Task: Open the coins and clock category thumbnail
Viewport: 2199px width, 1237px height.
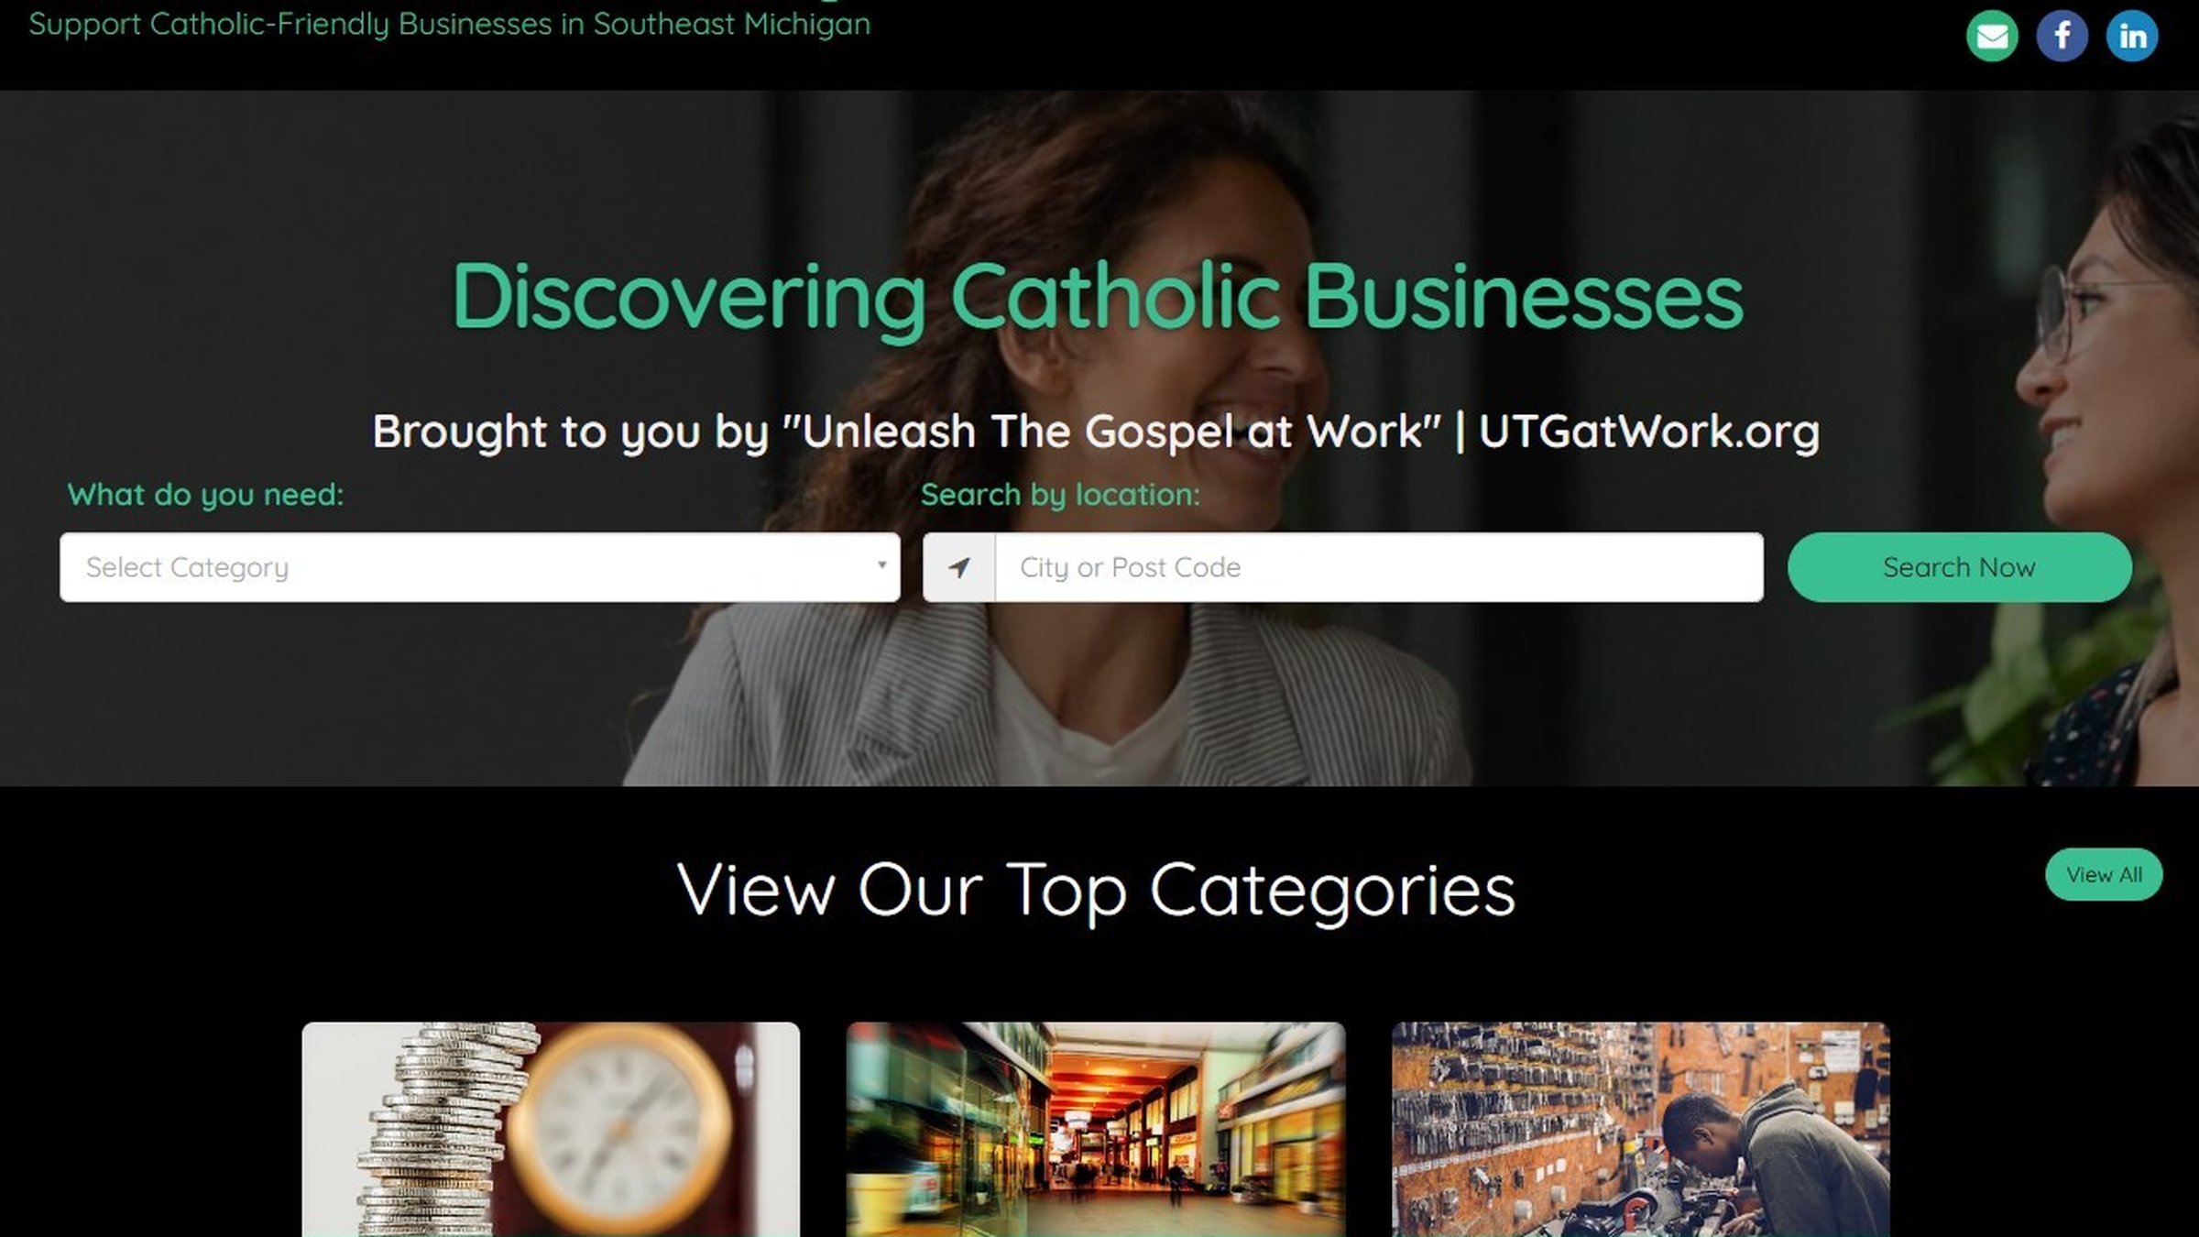Action: tap(551, 1129)
